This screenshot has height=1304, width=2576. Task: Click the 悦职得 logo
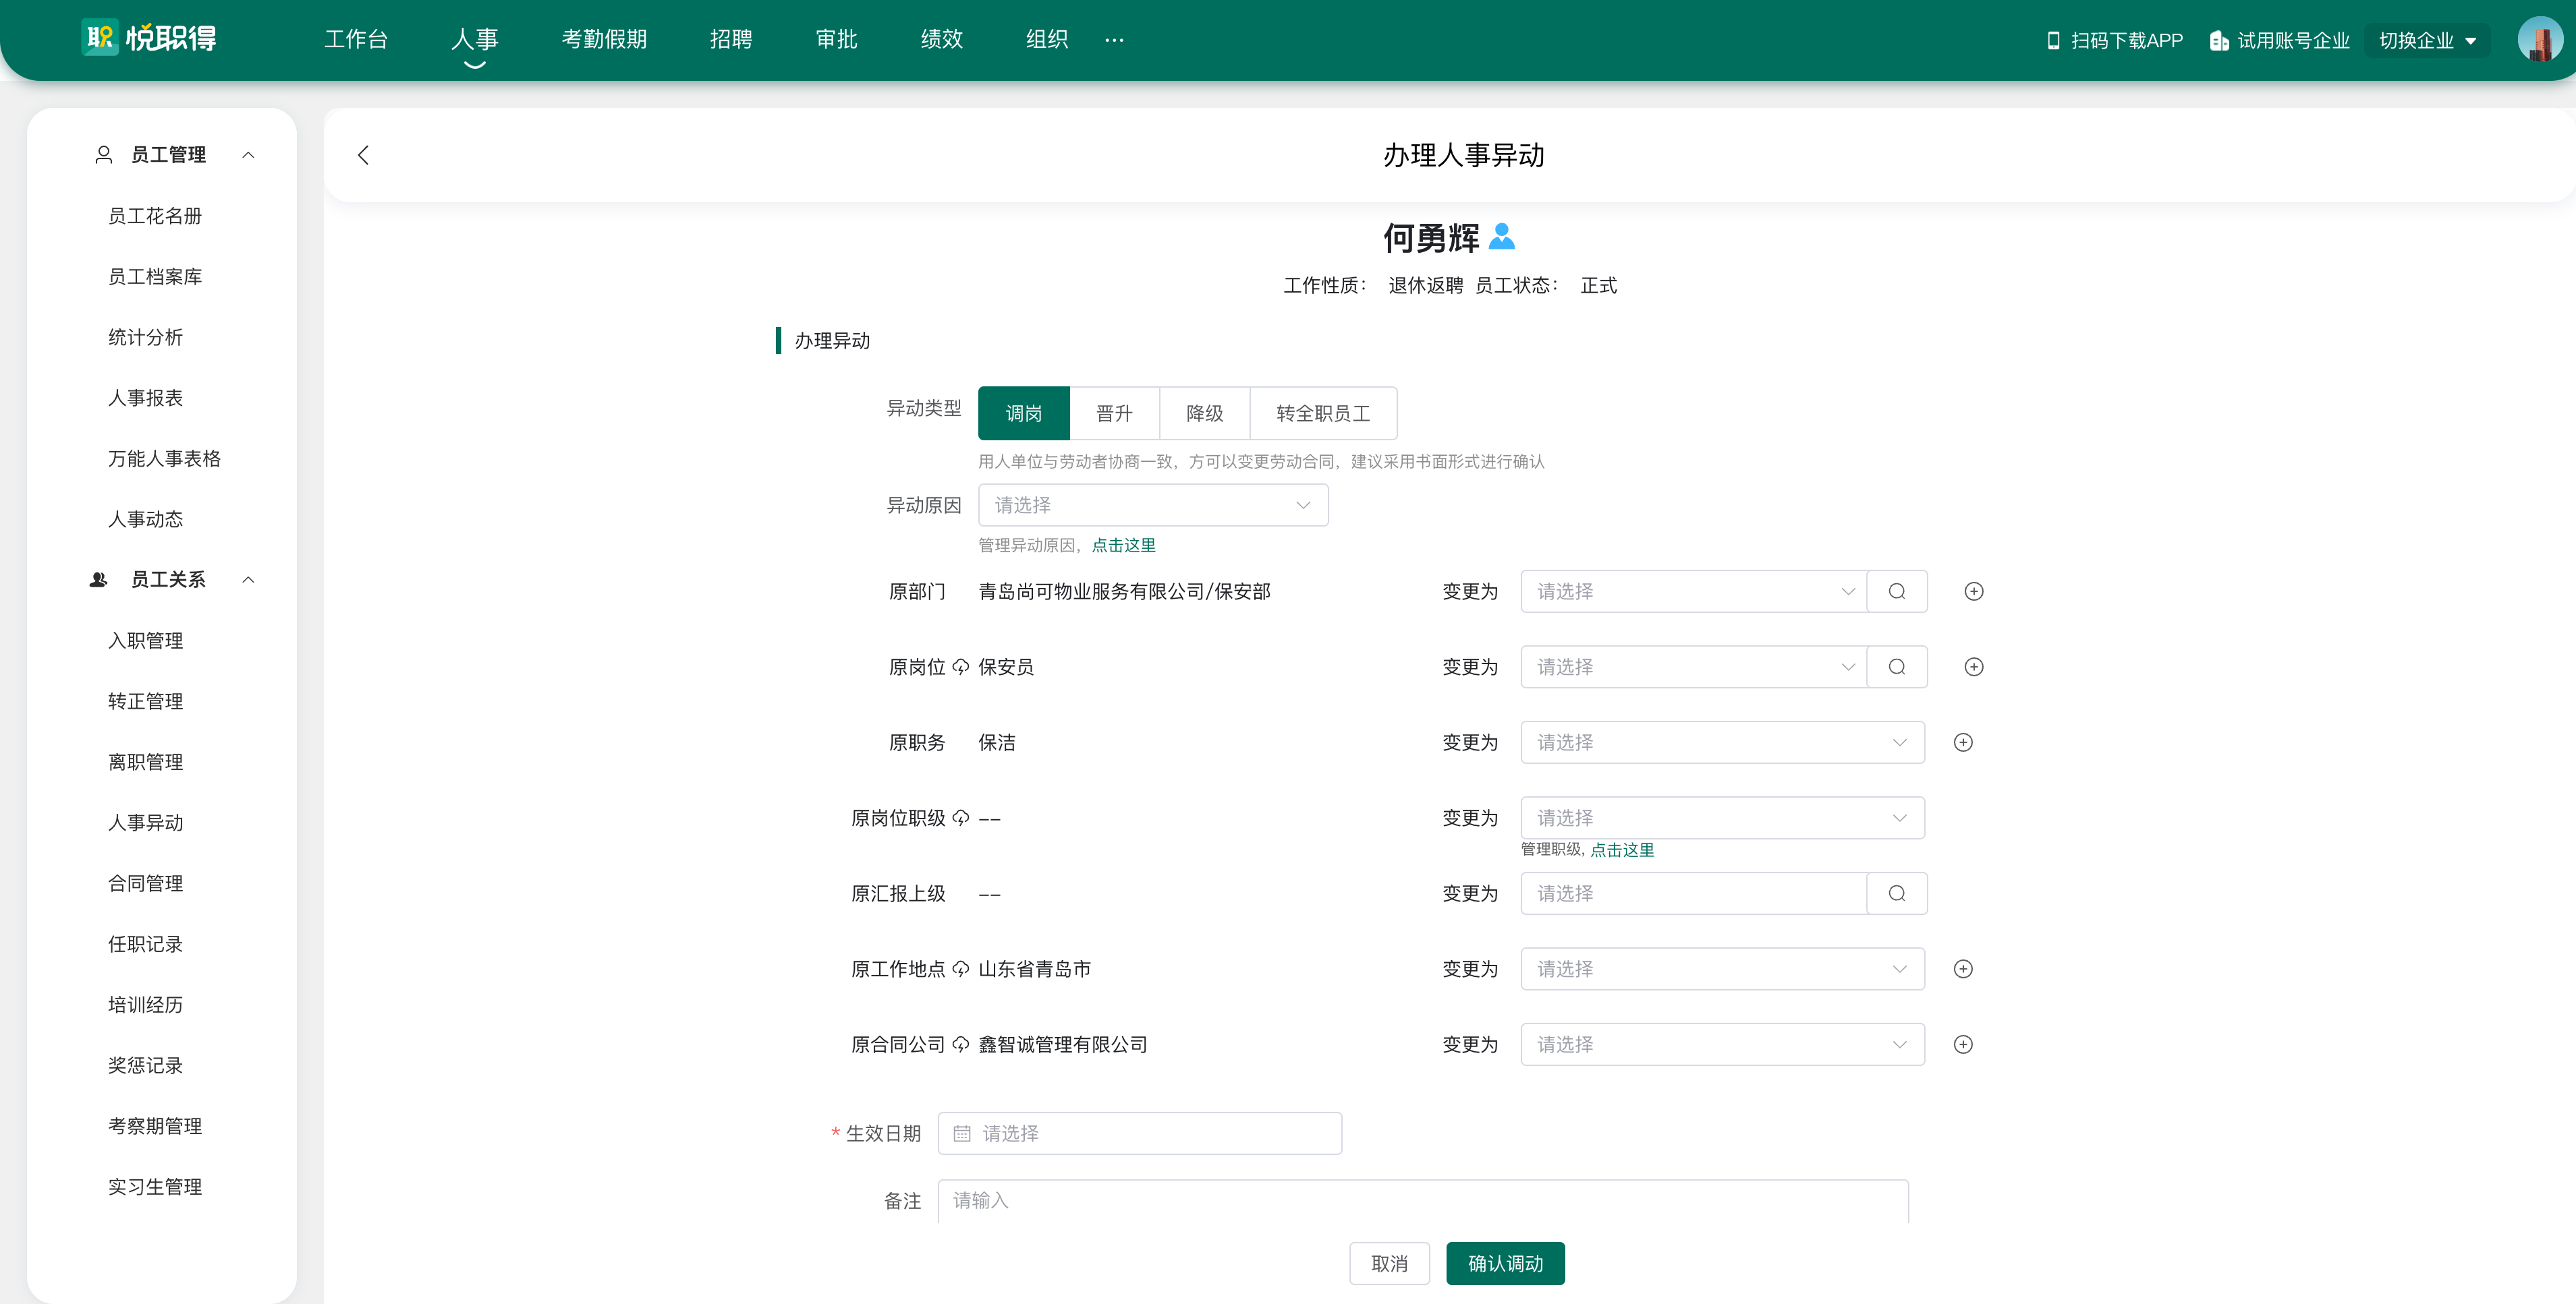(x=149, y=38)
